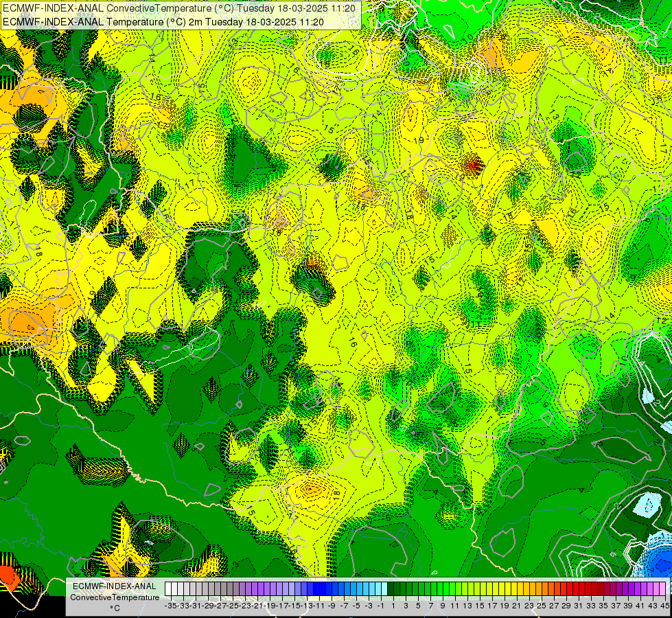Image resolution: width=672 pixels, height=618 pixels.
Task: Click the 17 value on the legend scale
Action: (492, 606)
